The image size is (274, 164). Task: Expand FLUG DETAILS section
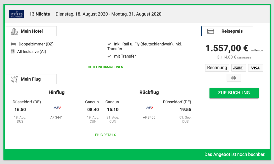(x=105, y=135)
